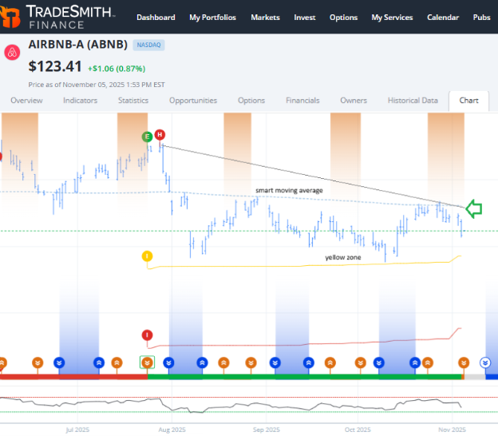Switch to the Opportunities tab
Screen dimensions: 498x436
[193, 101]
